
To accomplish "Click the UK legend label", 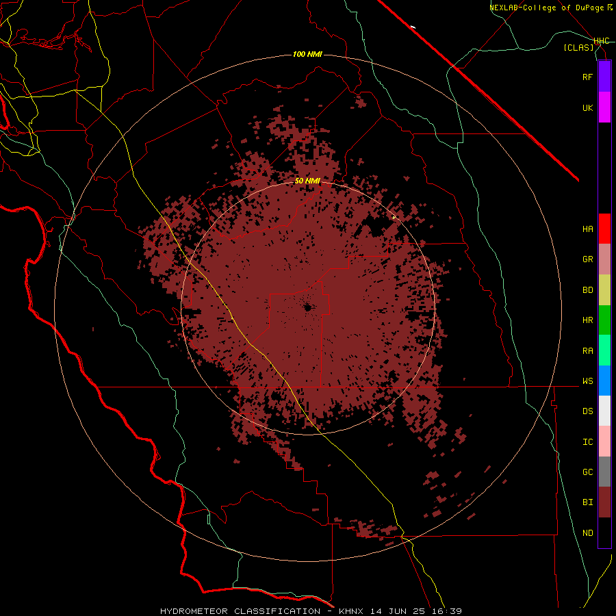I will (x=587, y=107).
